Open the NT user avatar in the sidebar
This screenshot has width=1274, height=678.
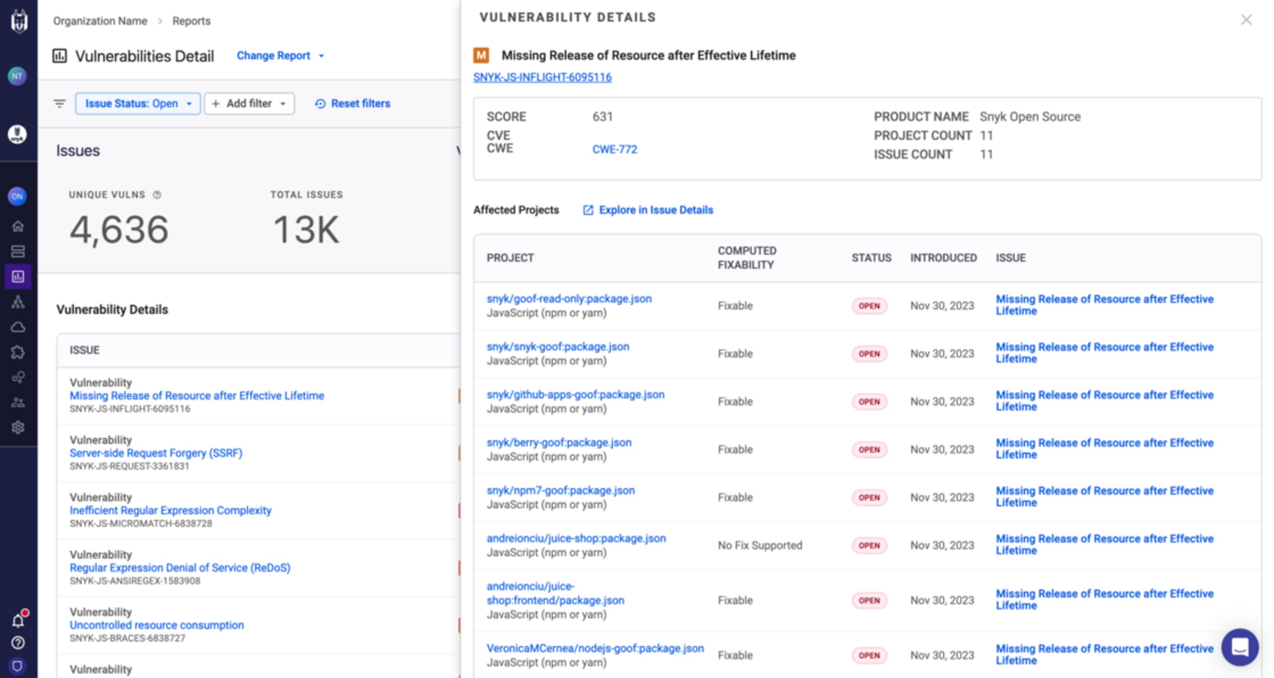point(17,76)
